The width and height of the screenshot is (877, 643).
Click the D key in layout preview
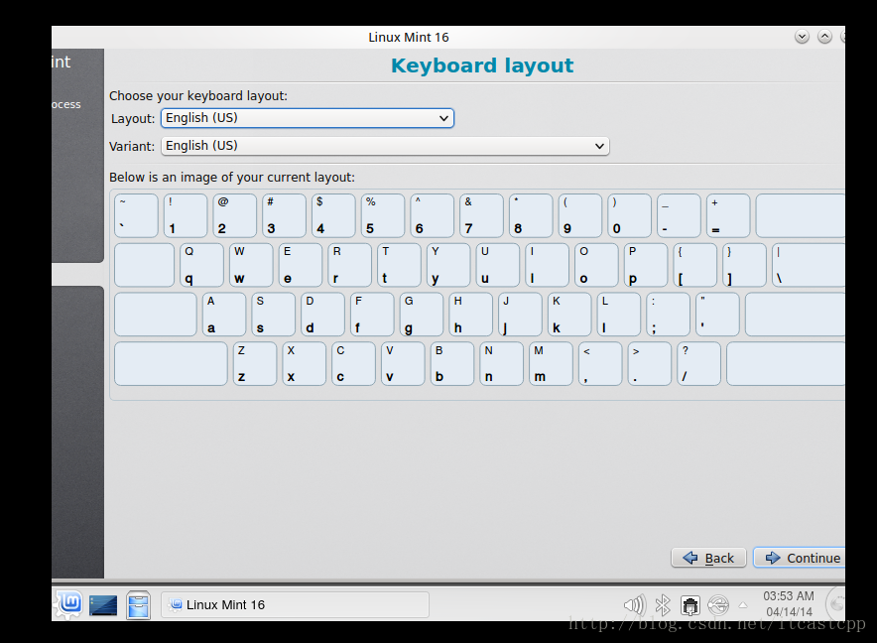pos(322,314)
